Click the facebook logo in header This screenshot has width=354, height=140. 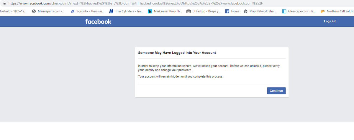pos(98,21)
